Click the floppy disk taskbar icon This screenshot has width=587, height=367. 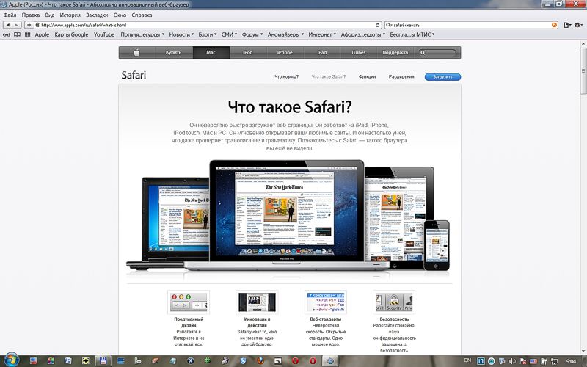pyautogui.click(x=103, y=360)
